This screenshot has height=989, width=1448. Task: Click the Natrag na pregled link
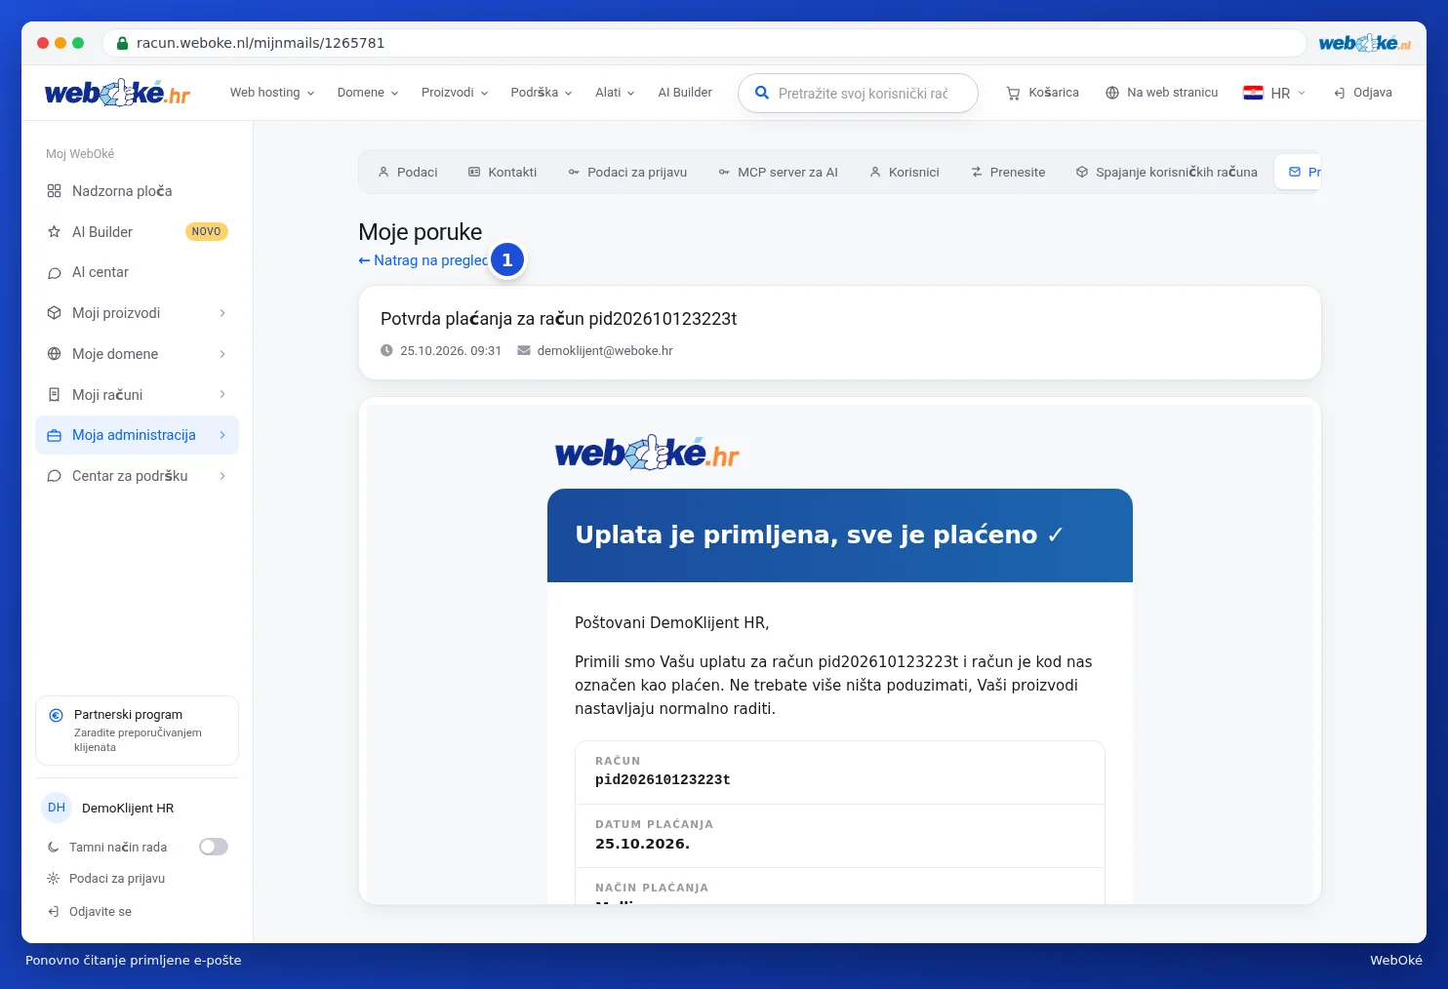tap(422, 260)
